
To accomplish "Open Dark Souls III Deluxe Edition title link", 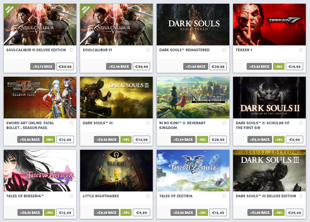I will click(266, 196).
